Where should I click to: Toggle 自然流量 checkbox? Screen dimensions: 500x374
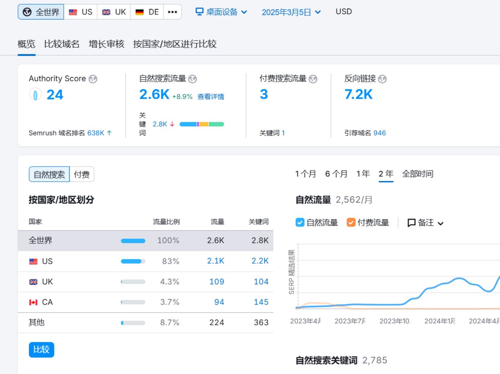coord(300,223)
